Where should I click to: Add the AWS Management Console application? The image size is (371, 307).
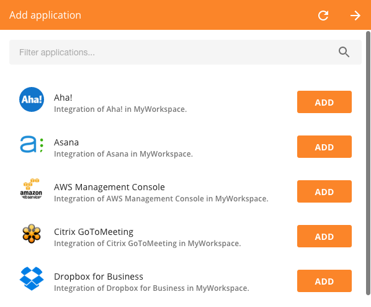coord(324,191)
